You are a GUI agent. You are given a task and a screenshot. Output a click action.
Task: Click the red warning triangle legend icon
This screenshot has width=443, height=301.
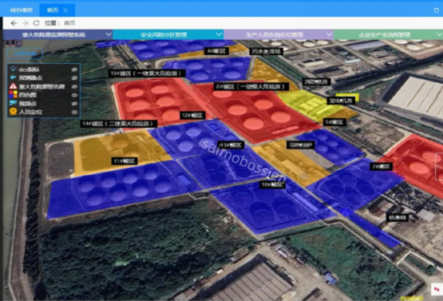click(13, 86)
